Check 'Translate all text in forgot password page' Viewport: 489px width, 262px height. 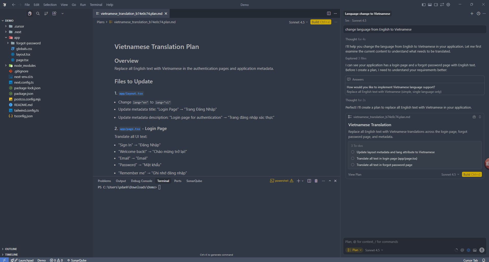click(x=352, y=165)
